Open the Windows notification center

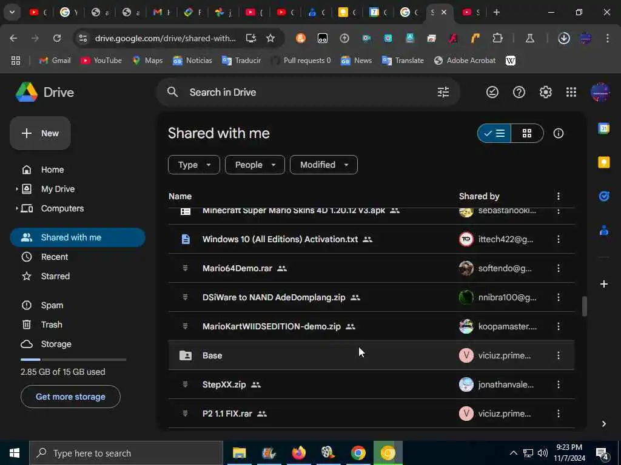point(602,453)
